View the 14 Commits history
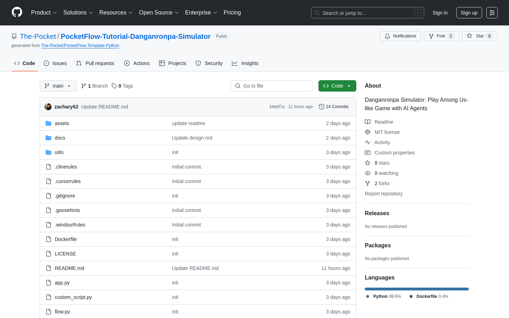This screenshot has height=318, width=509. [334, 107]
